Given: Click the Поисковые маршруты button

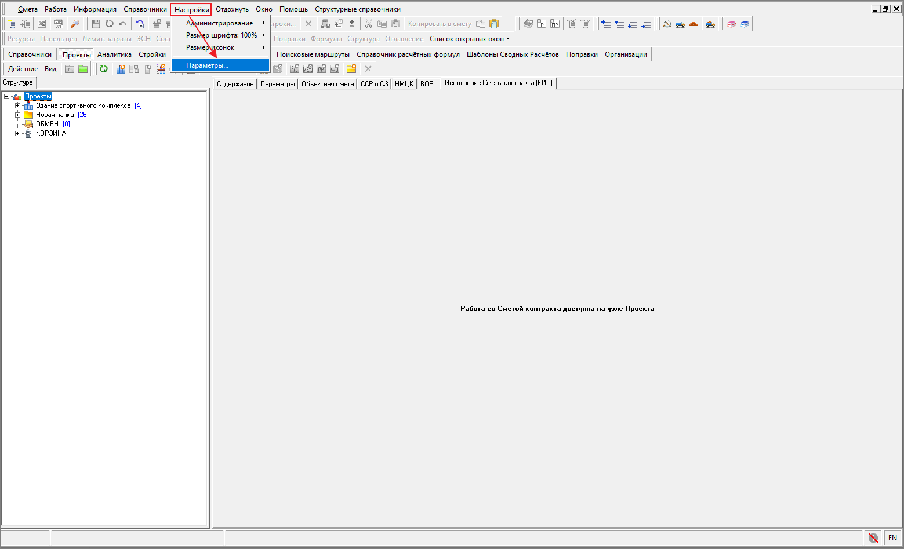Looking at the screenshot, I should pos(313,54).
